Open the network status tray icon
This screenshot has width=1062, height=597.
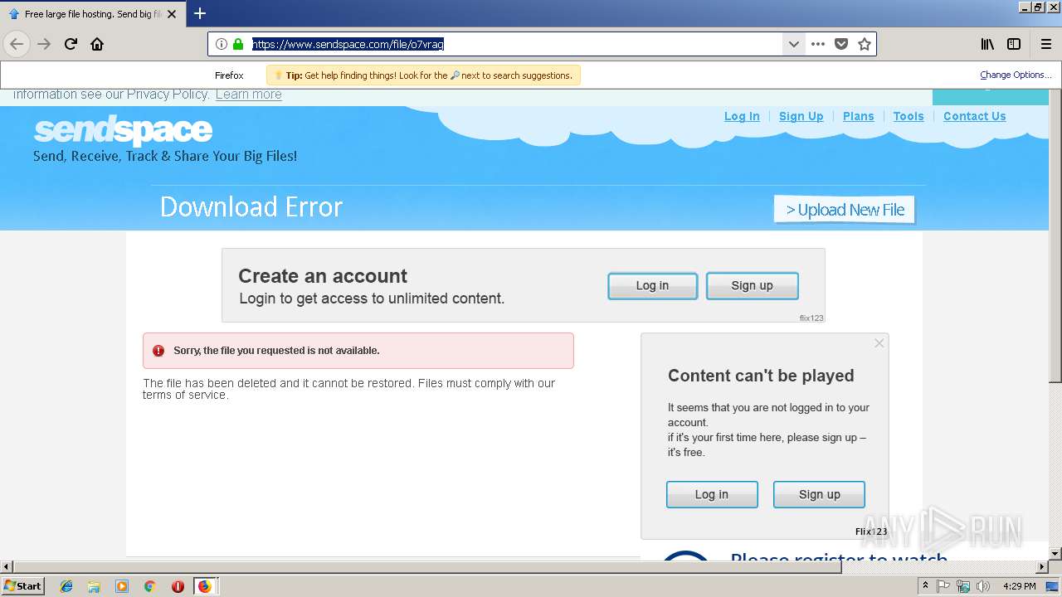click(x=963, y=586)
